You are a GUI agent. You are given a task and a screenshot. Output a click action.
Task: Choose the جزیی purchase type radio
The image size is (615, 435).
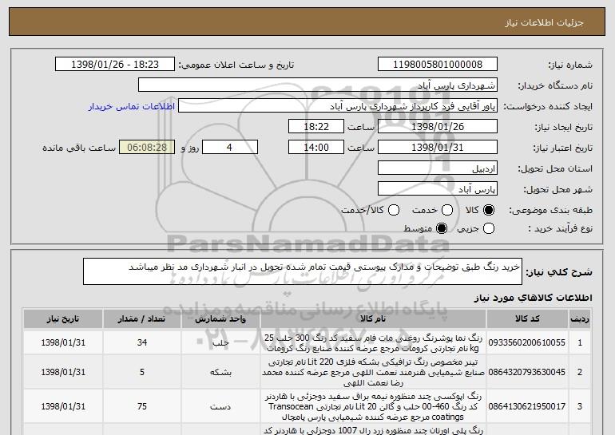click(x=489, y=228)
